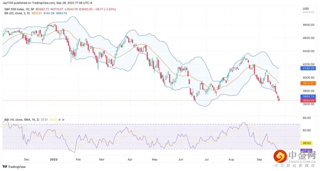
Task: Click the blue 3683.74 price label
Action: pos(308,97)
